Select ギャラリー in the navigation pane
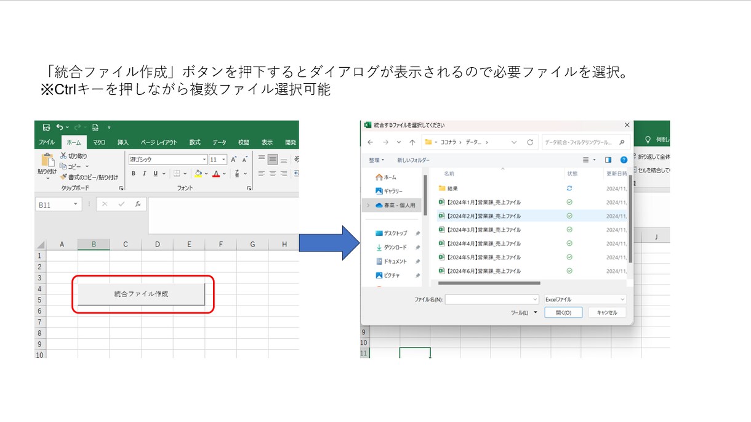This screenshot has height=422, width=751. (x=389, y=191)
